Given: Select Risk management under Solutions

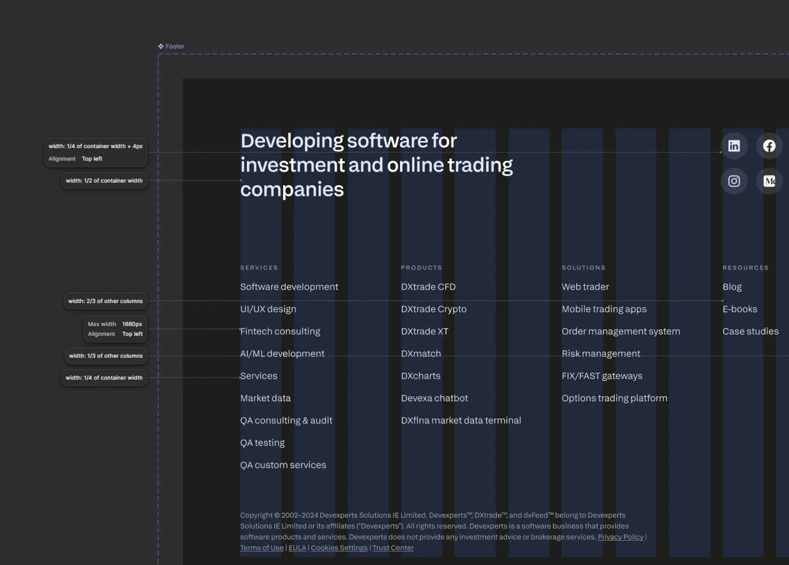Looking at the screenshot, I should [x=601, y=353].
